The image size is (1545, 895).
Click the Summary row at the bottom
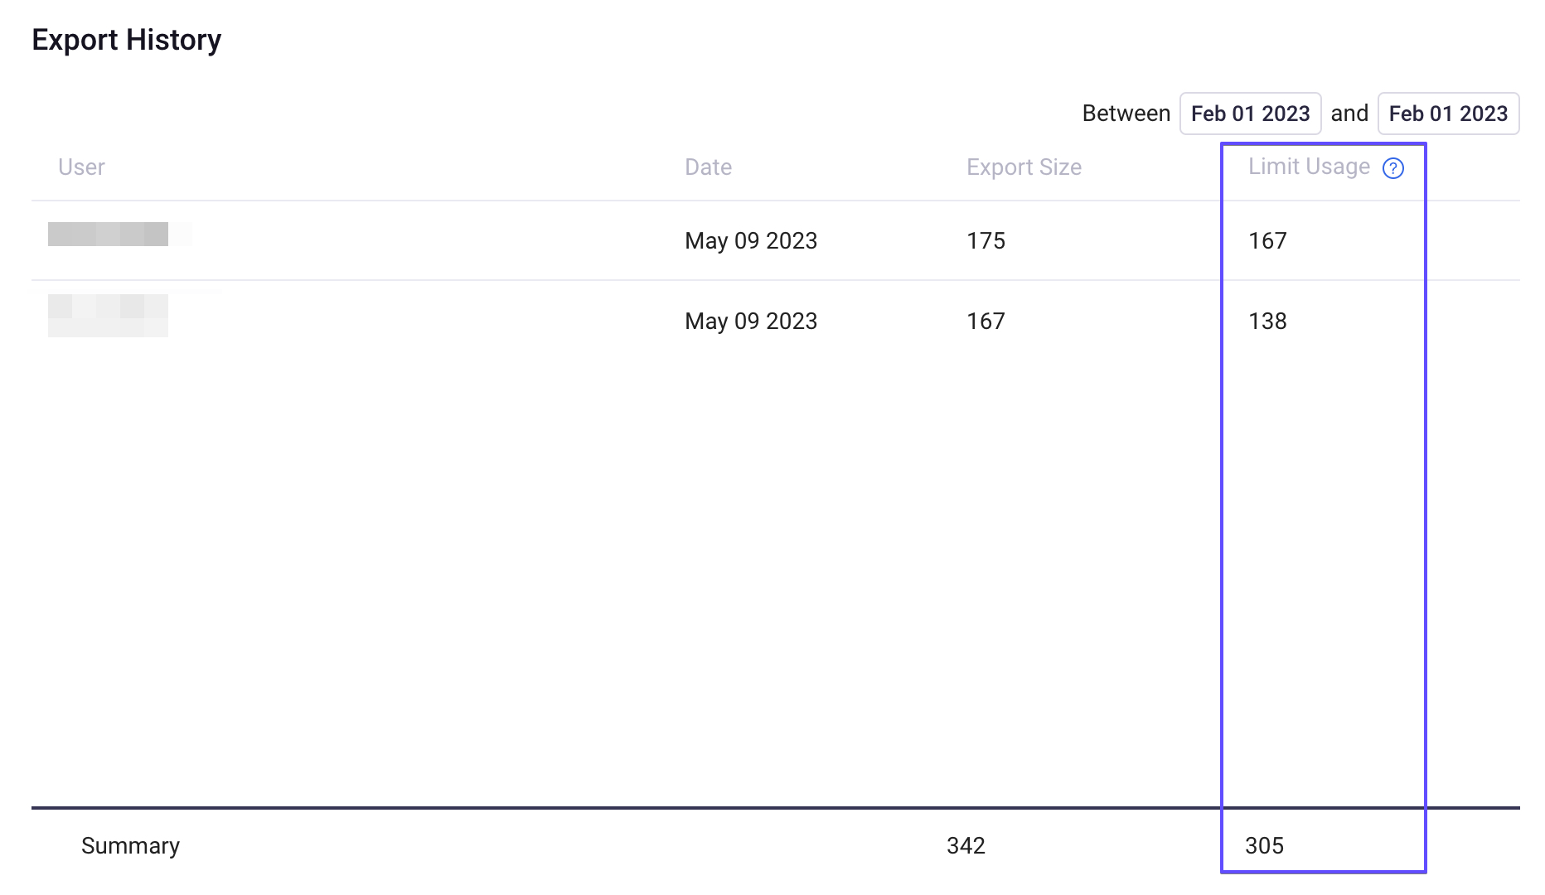coord(129,845)
